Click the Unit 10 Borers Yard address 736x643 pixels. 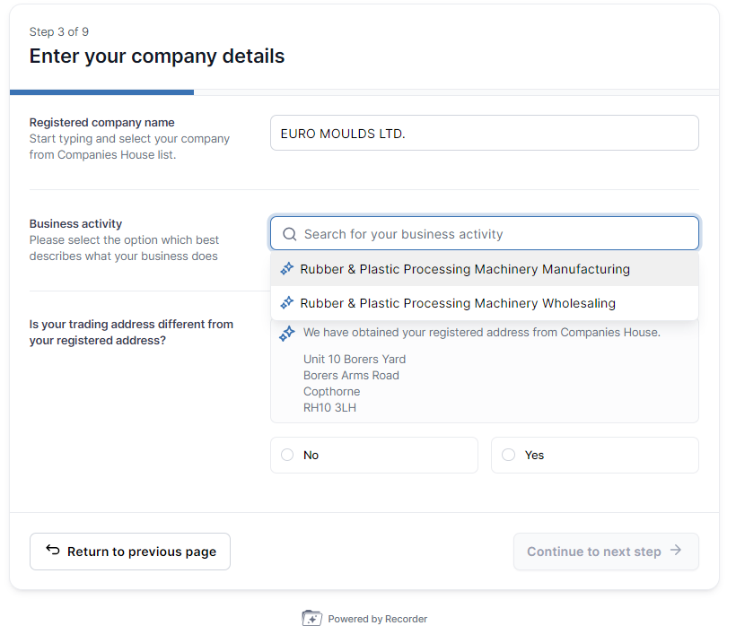coord(355,360)
